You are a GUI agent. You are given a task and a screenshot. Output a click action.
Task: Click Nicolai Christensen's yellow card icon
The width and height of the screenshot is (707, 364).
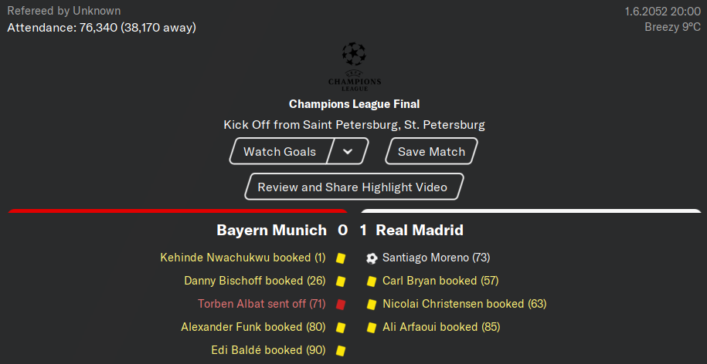pos(372,304)
